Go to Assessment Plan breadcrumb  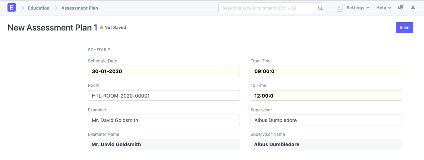[x=79, y=8]
